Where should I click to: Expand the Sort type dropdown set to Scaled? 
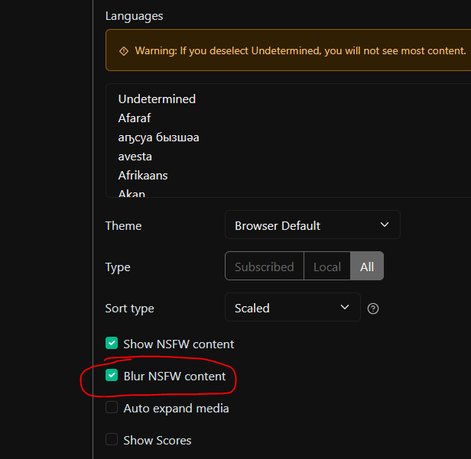click(292, 308)
